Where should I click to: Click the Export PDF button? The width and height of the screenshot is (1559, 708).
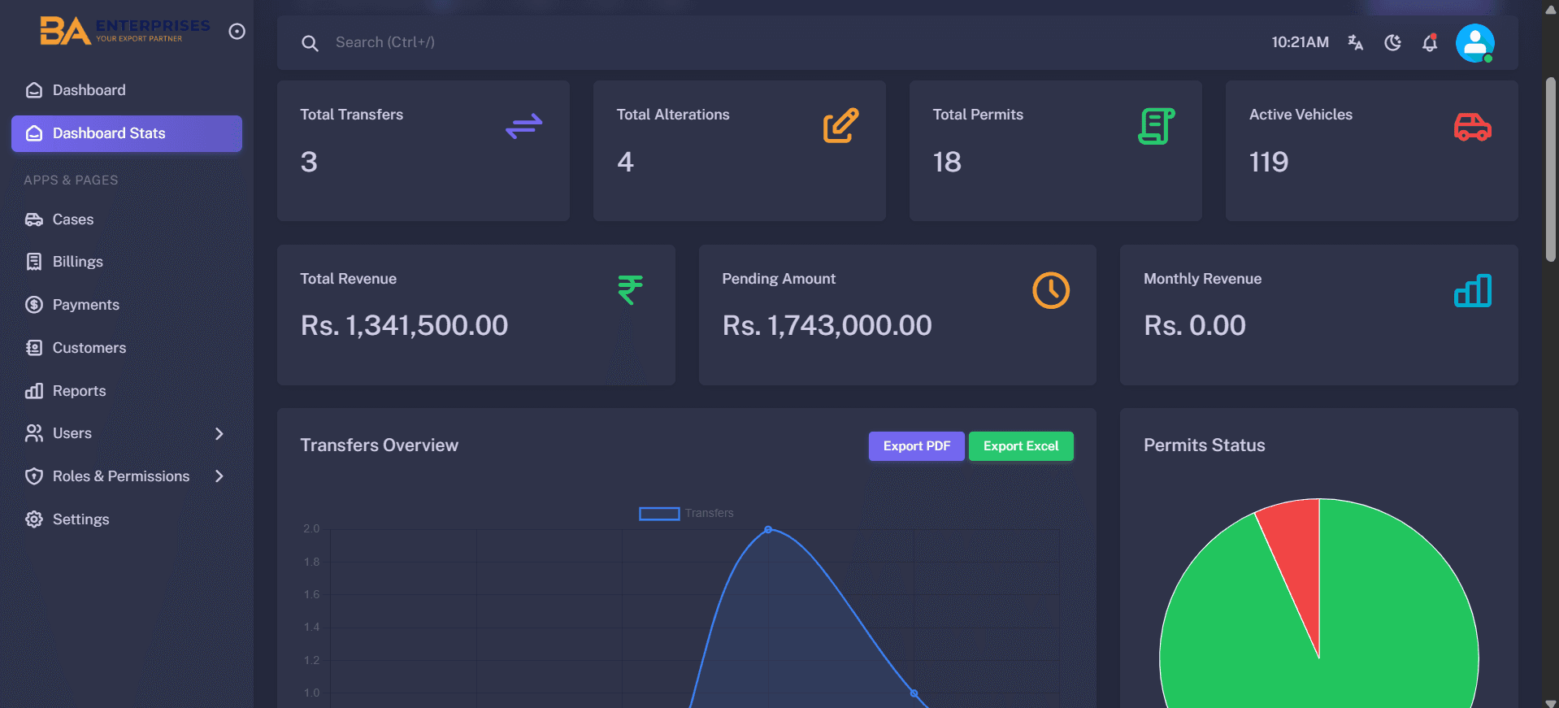pyautogui.click(x=917, y=446)
